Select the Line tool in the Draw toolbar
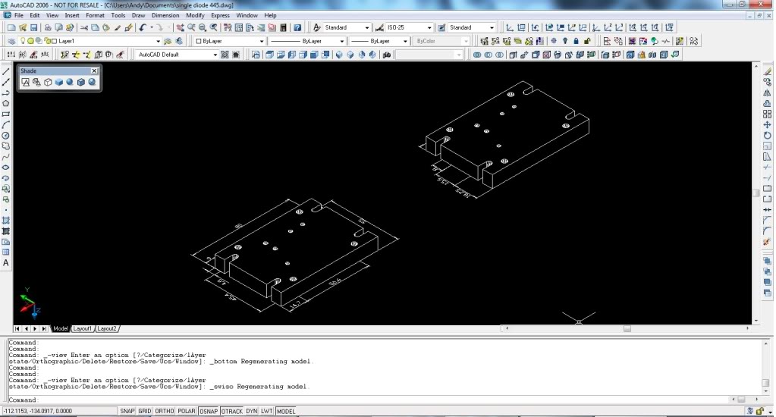The width and height of the screenshot is (776, 417). click(6, 71)
